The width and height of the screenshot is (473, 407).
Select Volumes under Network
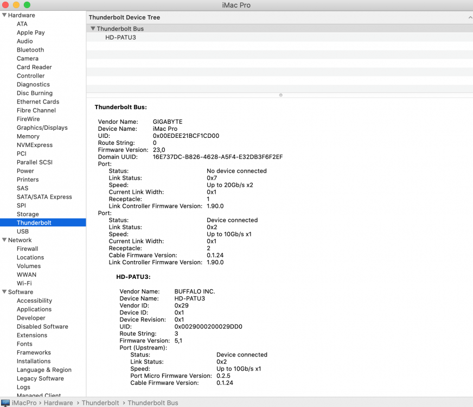click(29, 266)
